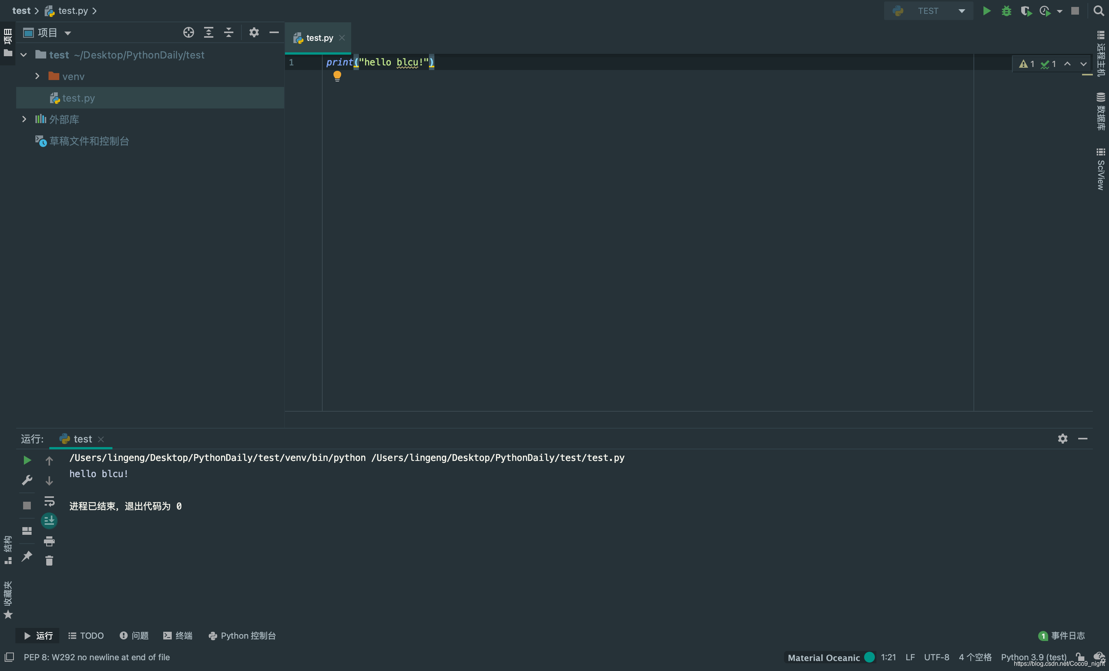
Task: Click the yellow lightbulb intention icon
Action: (x=337, y=76)
